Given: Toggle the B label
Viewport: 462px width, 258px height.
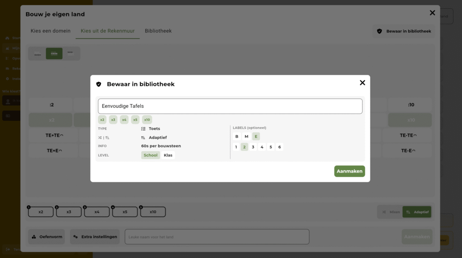Looking at the screenshot, I should [237, 137].
